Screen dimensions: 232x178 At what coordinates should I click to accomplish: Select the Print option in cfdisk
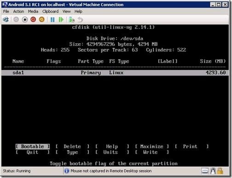click(x=191, y=146)
